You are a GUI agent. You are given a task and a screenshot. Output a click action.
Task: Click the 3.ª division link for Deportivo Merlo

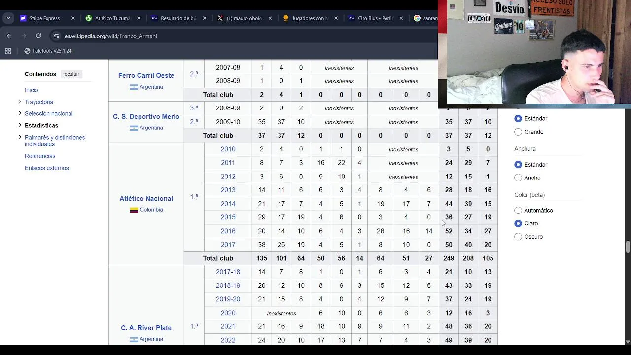[194, 108]
